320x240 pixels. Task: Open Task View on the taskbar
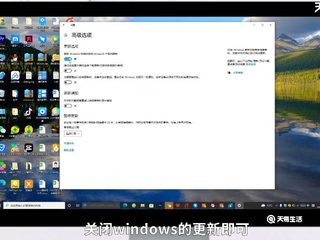tap(78, 206)
